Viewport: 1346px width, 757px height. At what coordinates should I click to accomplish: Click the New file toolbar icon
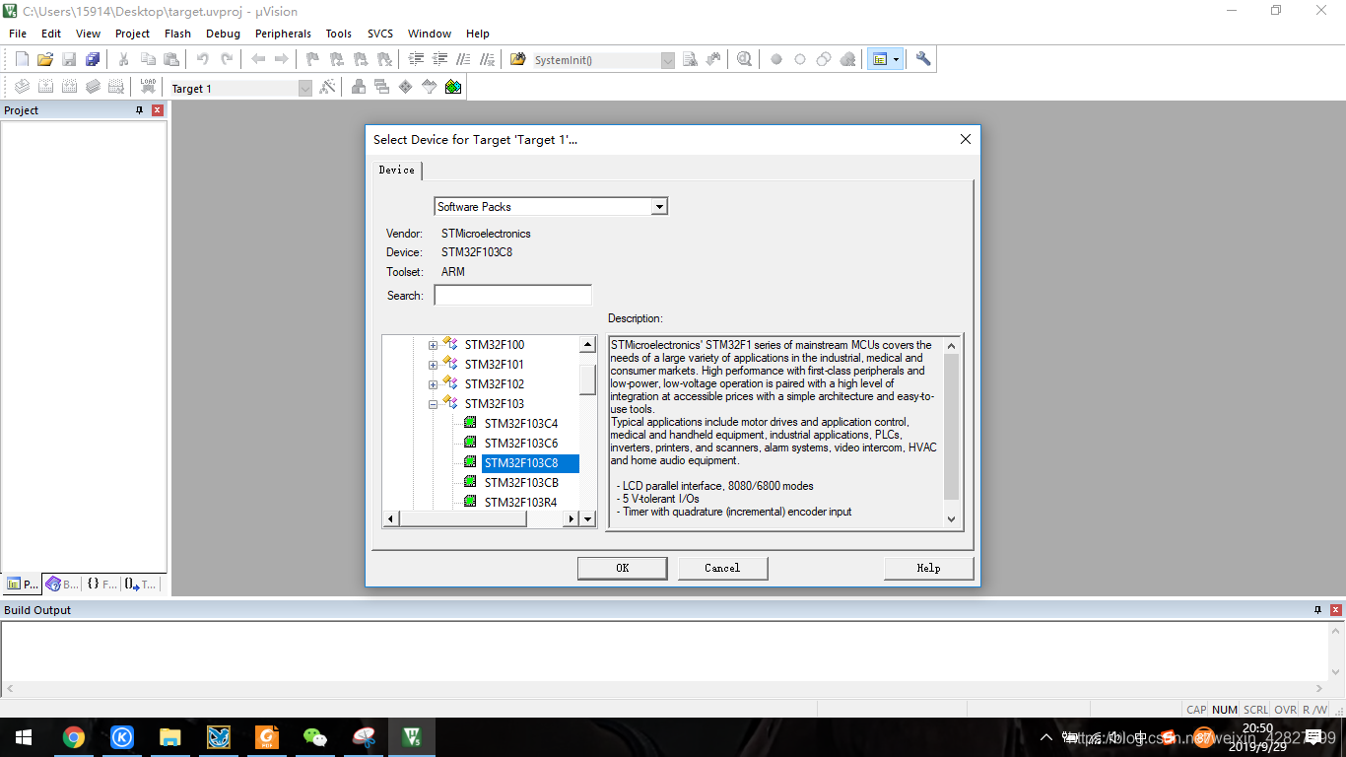pyautogui.click(x=22, y=59)
